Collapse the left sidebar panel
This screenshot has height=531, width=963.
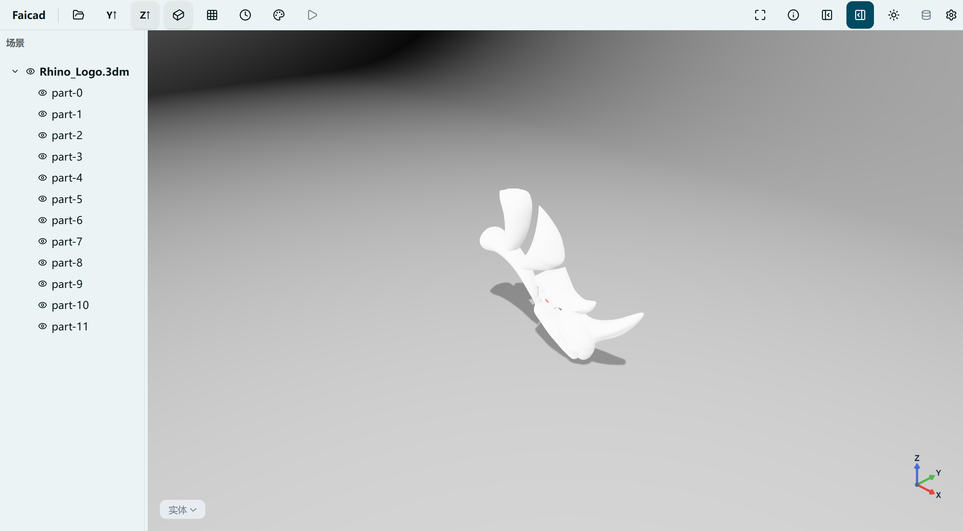[827, 15]
